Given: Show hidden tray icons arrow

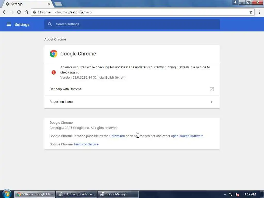Looking at the screenshot, I should (x=225, y=194).
